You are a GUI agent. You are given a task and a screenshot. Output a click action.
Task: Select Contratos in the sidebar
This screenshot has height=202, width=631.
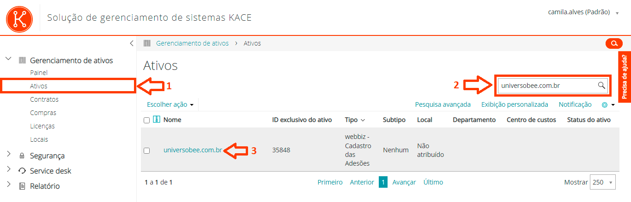click(44, 99)
